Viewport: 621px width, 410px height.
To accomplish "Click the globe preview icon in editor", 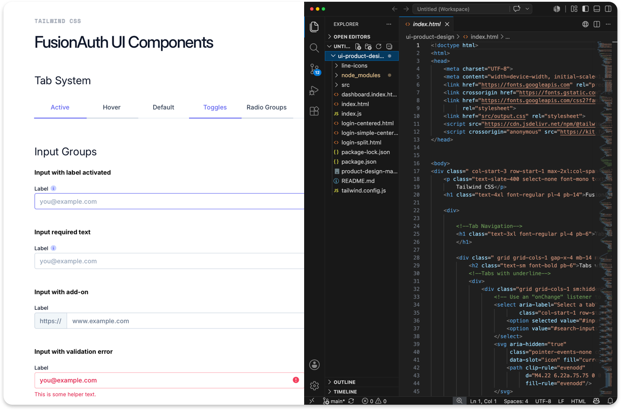I will click(x=585, y=24).
